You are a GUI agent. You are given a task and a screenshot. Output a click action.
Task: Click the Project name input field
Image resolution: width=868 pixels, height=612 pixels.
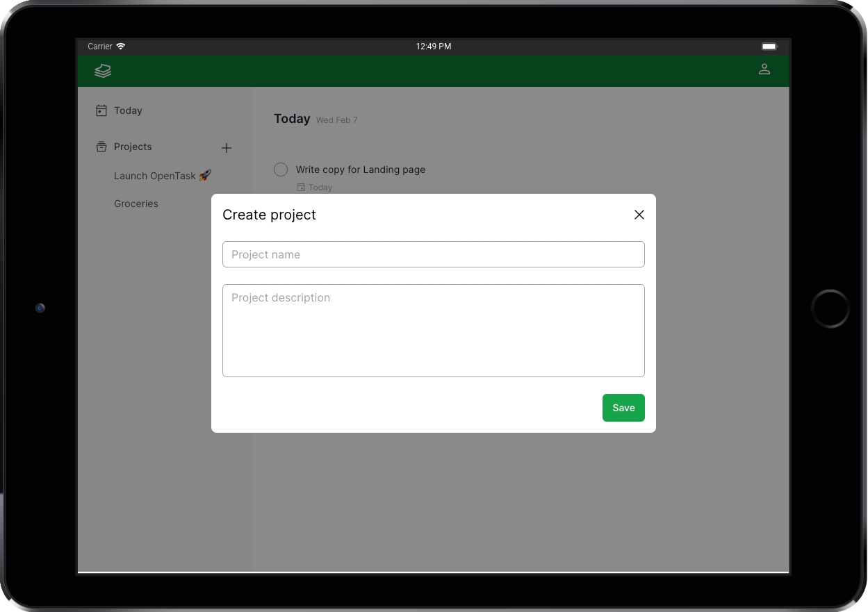click(x=433, y=254)
